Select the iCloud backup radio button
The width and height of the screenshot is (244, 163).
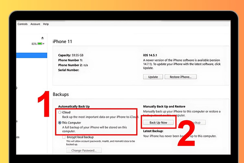pos(60,112)
